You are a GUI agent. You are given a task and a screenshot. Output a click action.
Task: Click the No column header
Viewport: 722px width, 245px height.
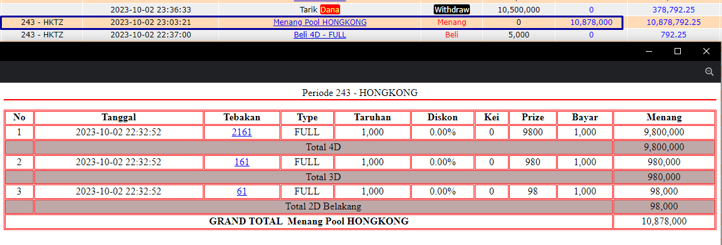click(x=19, y=118)
